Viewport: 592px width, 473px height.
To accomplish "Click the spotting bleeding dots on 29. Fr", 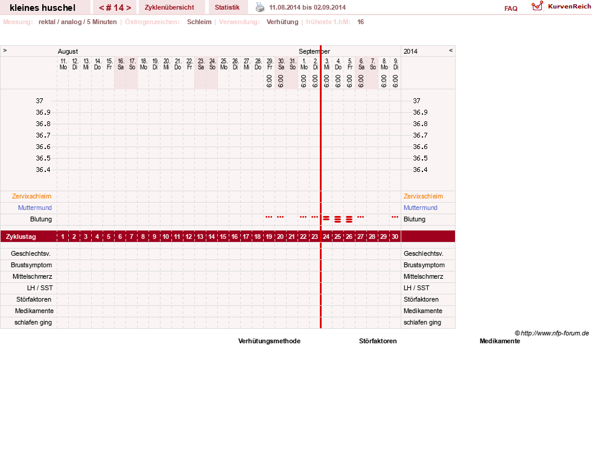I will (269, 217).
